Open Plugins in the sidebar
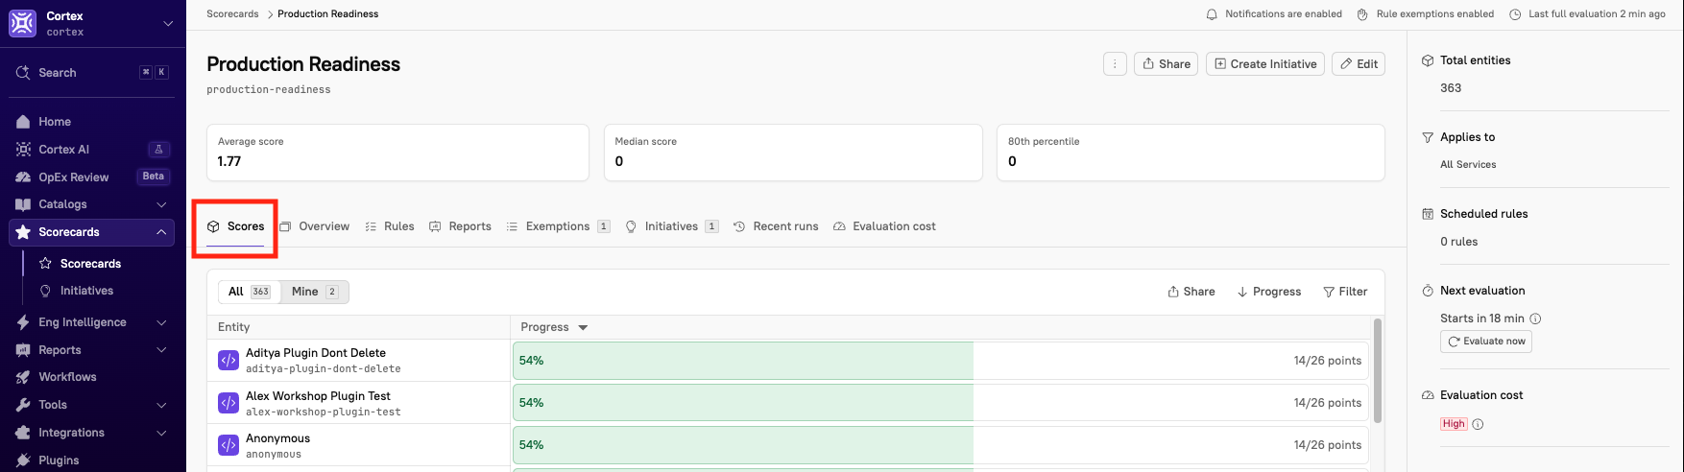This screenshot has height=472, width=1684. click(x=59, y=460)
